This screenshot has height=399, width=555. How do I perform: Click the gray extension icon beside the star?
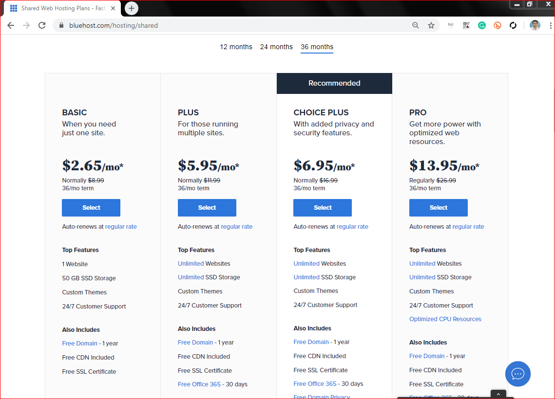coord(451,25)
